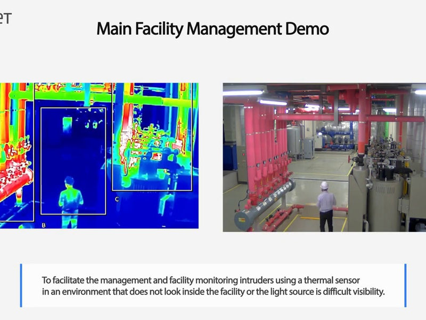Click the blue bar left of caption
Screen dimensions: 426x320
click(21, 285)
